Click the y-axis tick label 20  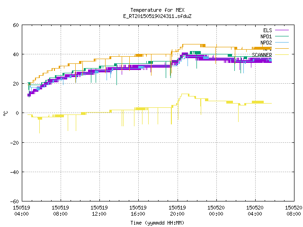16,84
